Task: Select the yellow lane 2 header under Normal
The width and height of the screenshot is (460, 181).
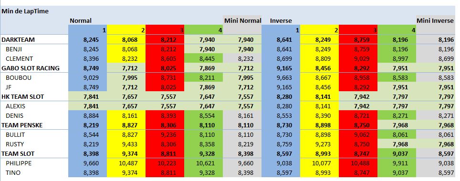Action: coord(126,30)
